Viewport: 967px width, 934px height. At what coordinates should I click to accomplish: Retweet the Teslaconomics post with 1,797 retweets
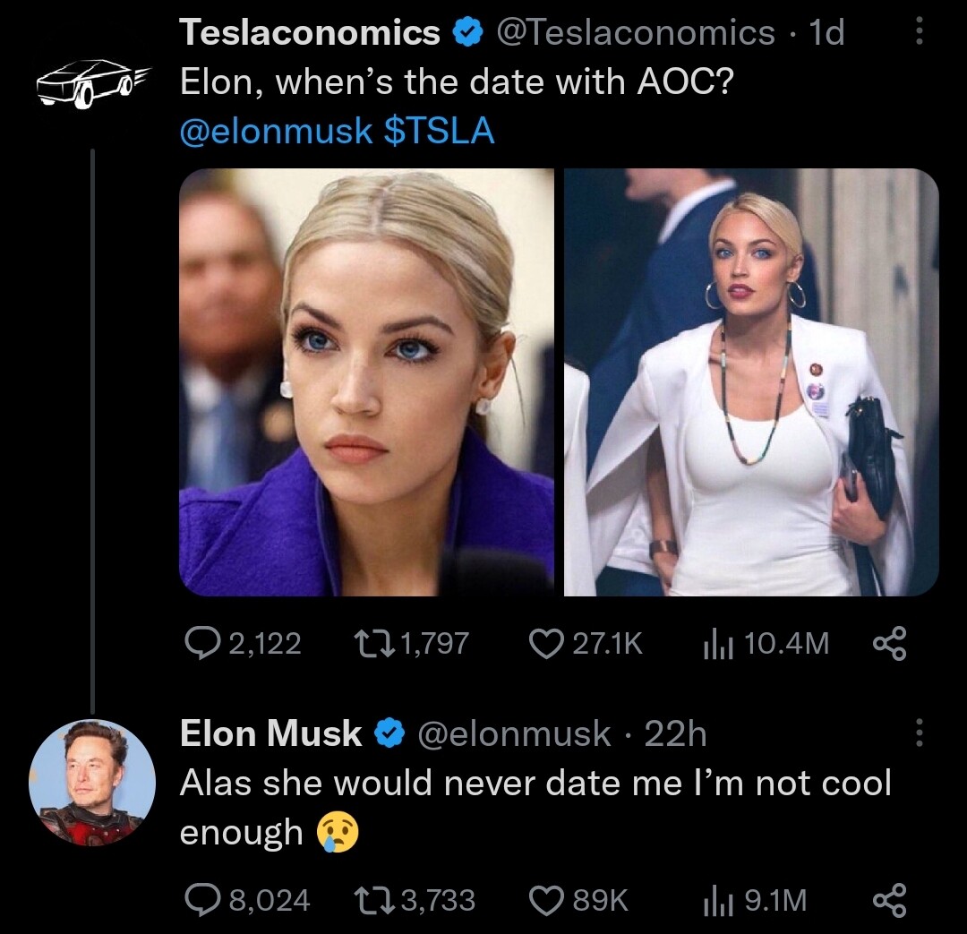367,643
